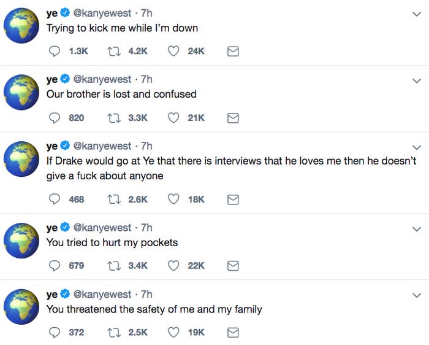
Task: Open chevron menu on "hurt my pockets" tweet
Action: [416, 229]
